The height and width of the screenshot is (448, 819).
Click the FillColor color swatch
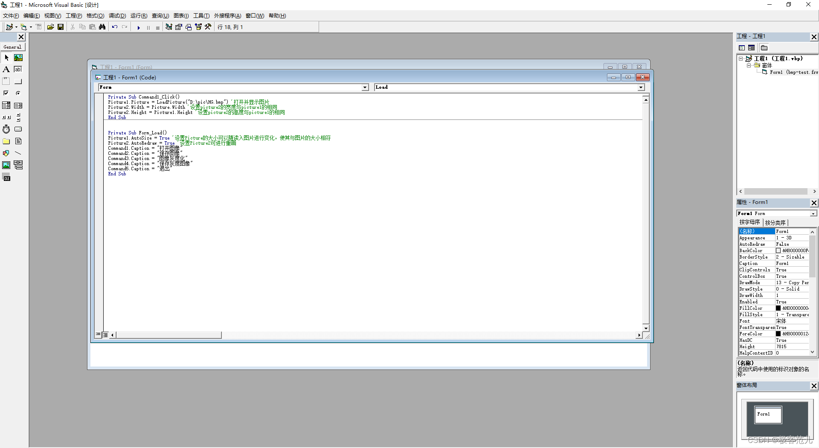[778, 308]
